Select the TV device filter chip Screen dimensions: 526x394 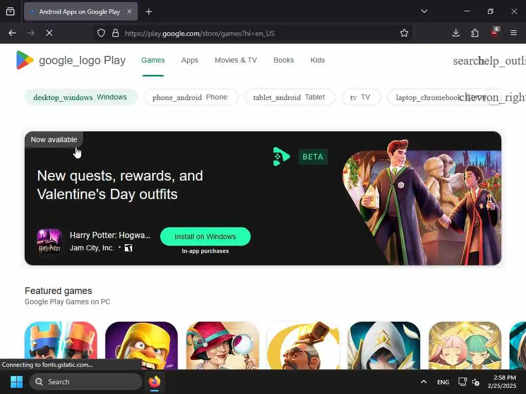(x=361, y=97)
